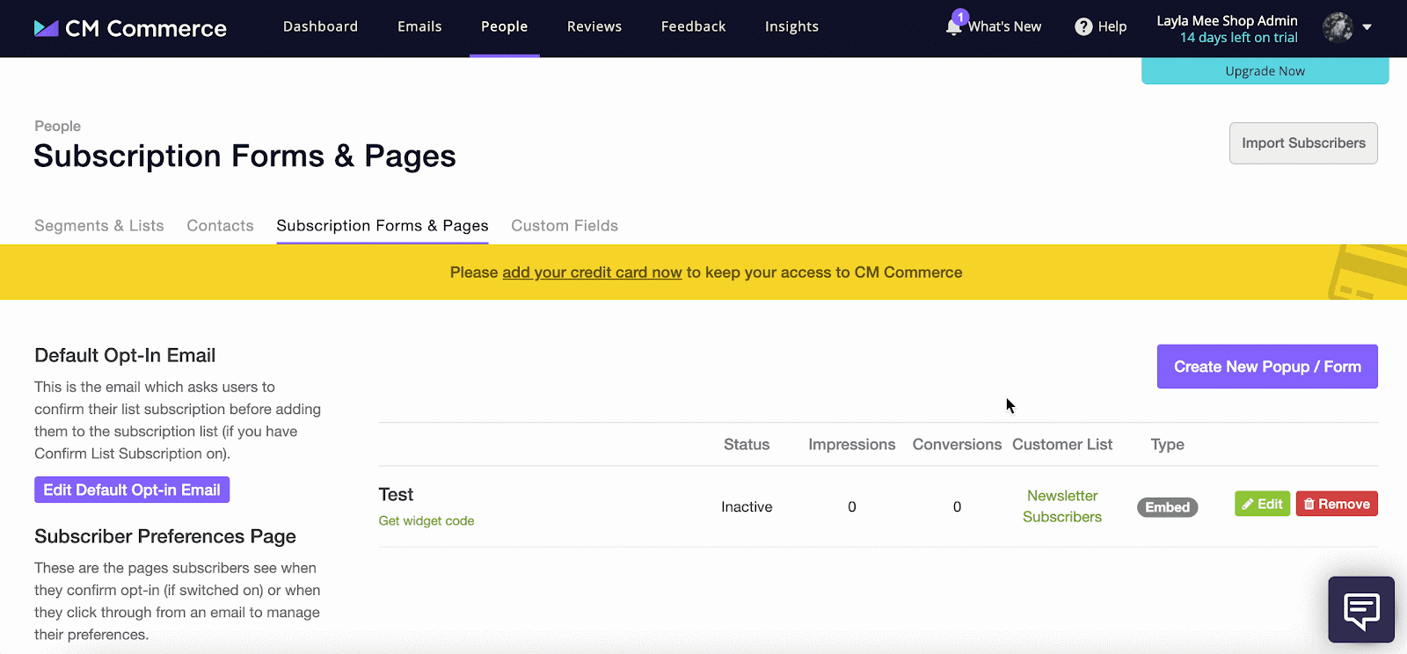1407x654 pixels.
Task: Click the Embed type badge
Action: pyautogui.click(x=1168, y=507)
